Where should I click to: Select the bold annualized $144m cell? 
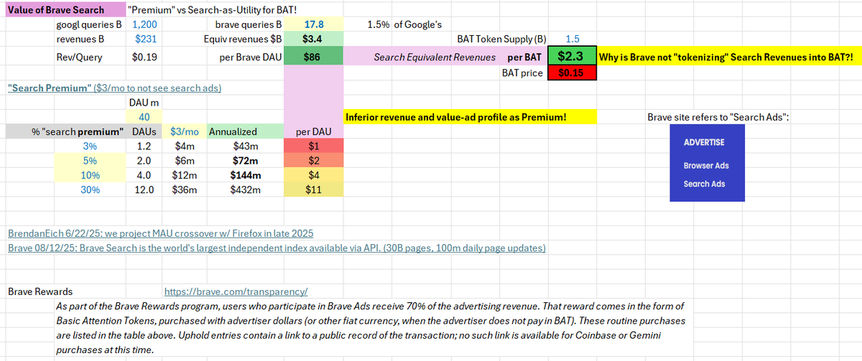(x=246, y=174)
